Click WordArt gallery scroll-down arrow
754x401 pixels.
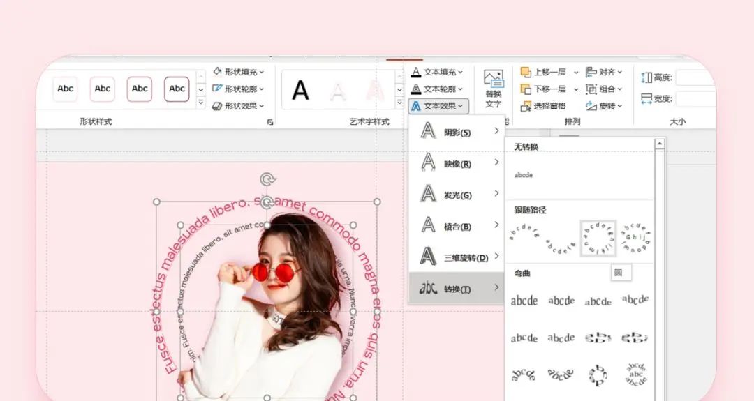[399, 90]
